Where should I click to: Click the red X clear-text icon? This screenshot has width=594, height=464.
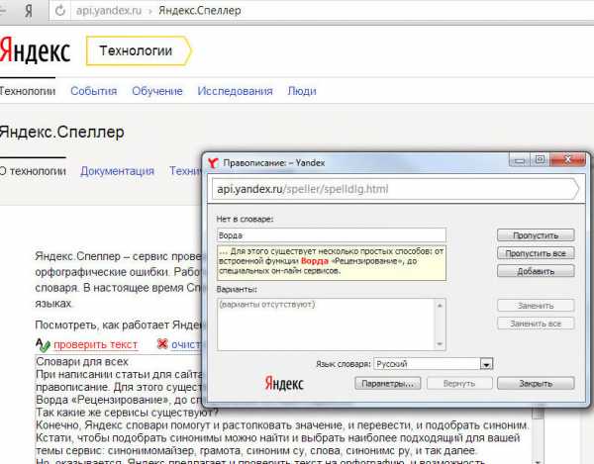click(162, 344)
